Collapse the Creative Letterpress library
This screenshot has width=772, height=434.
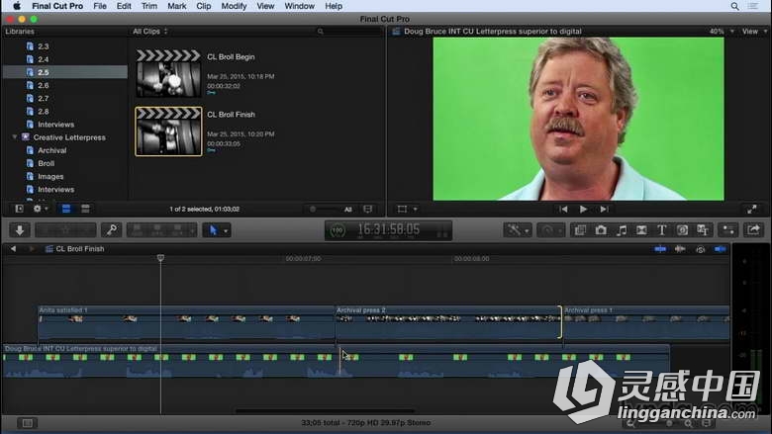[15, 137]
